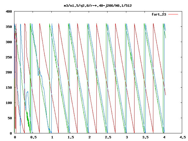Image resolution: width=188 pixels, height=141 pixels.
Task: Click x-axis label 2.5
Action: click(108, 137)
